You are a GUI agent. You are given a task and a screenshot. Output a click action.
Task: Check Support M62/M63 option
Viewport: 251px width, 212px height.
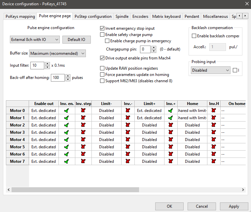[102, 81]
